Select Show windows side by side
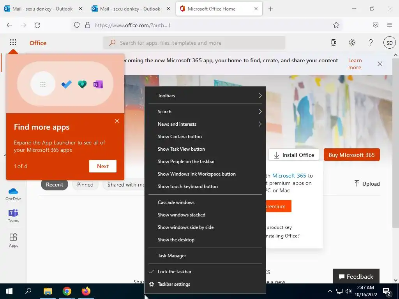 pyautogui.click(x=205, y=227)
